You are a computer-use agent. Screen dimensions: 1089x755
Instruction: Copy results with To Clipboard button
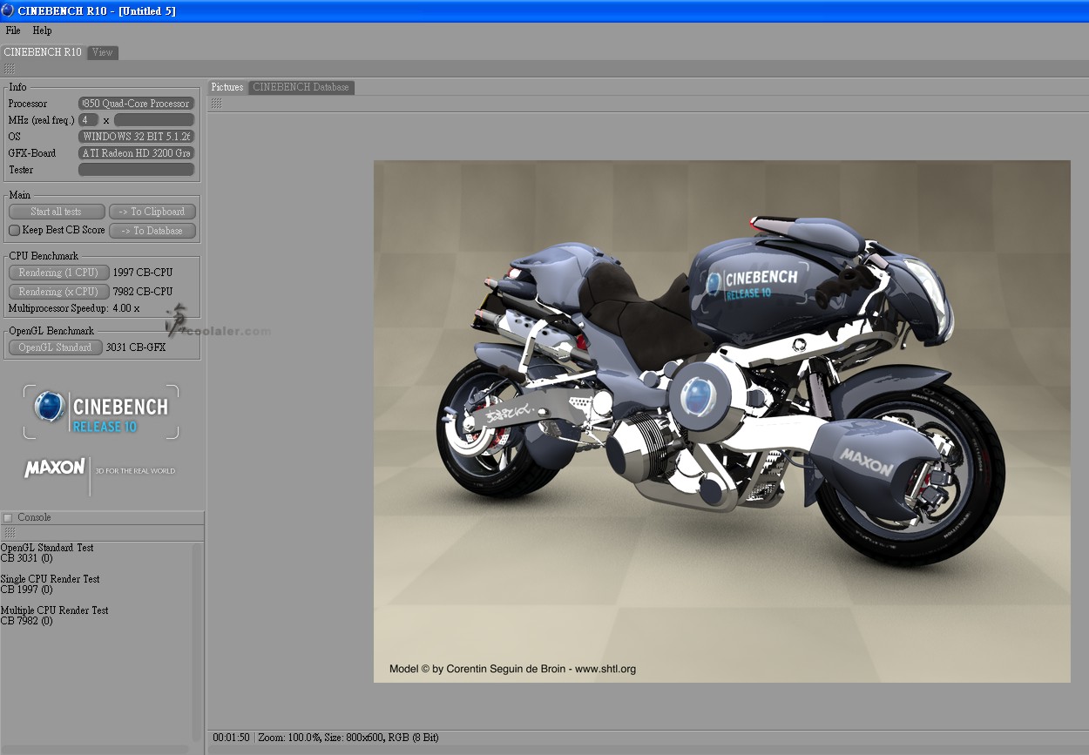point(152,212)
